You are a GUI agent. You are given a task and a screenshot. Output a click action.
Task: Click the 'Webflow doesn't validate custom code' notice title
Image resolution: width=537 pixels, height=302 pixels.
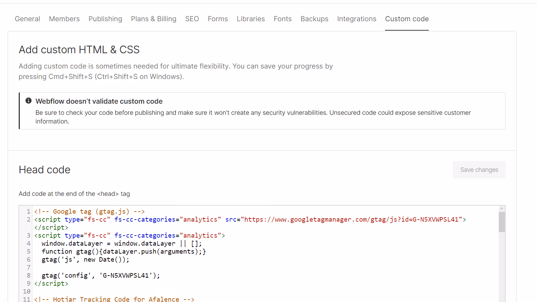click(x=99, y=101)
